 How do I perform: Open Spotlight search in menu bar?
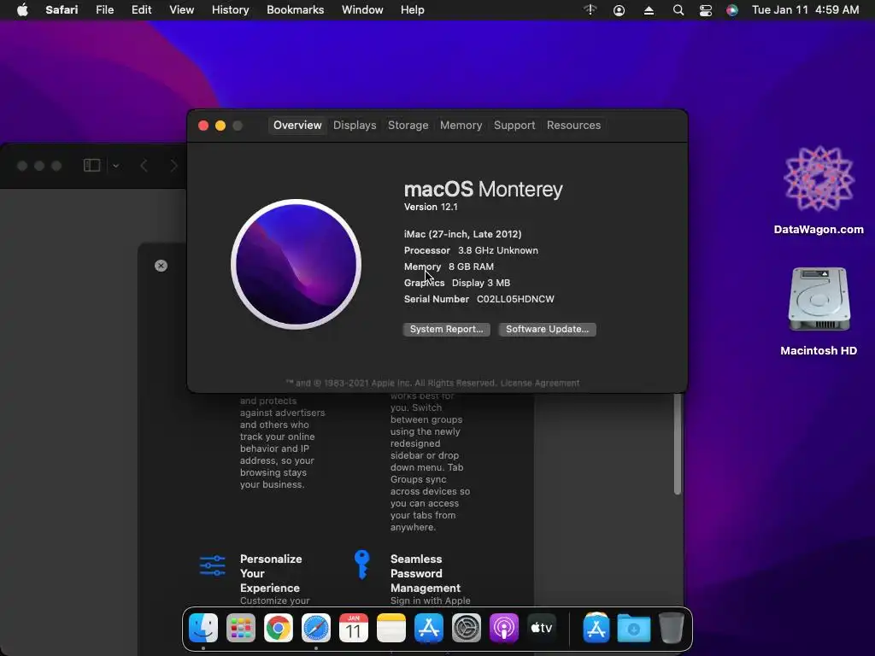[678, 10]
